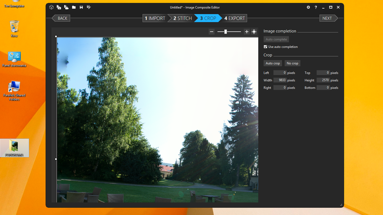Select the Ten komputer desktop icon
383x215 pixels.
click(x=14, y=4)
